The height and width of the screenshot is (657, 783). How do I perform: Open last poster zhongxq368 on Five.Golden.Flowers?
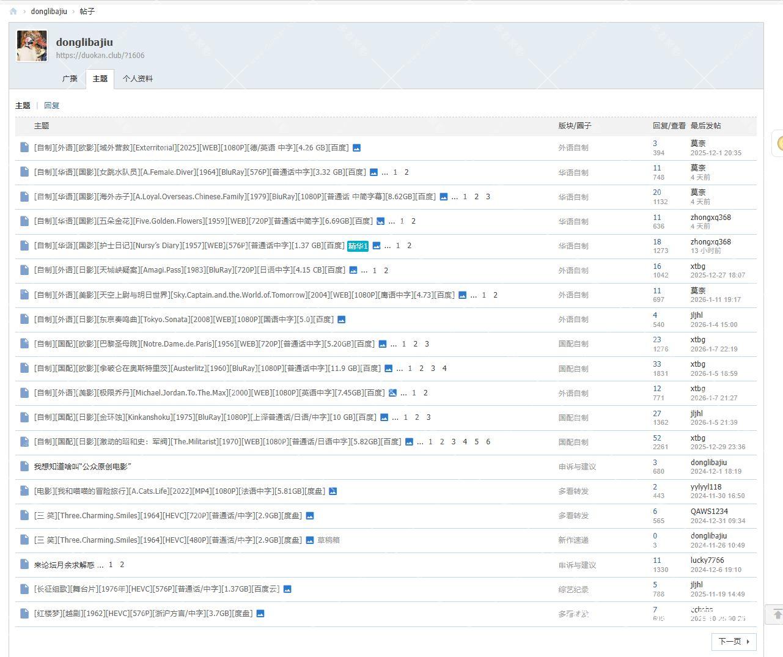click(x=710, y=217)
